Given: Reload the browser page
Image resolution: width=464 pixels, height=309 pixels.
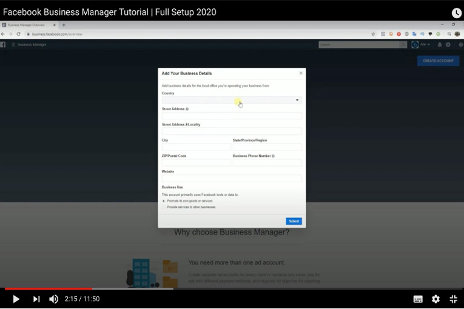Looking at the screenshot, I should (x=18, y=35).
